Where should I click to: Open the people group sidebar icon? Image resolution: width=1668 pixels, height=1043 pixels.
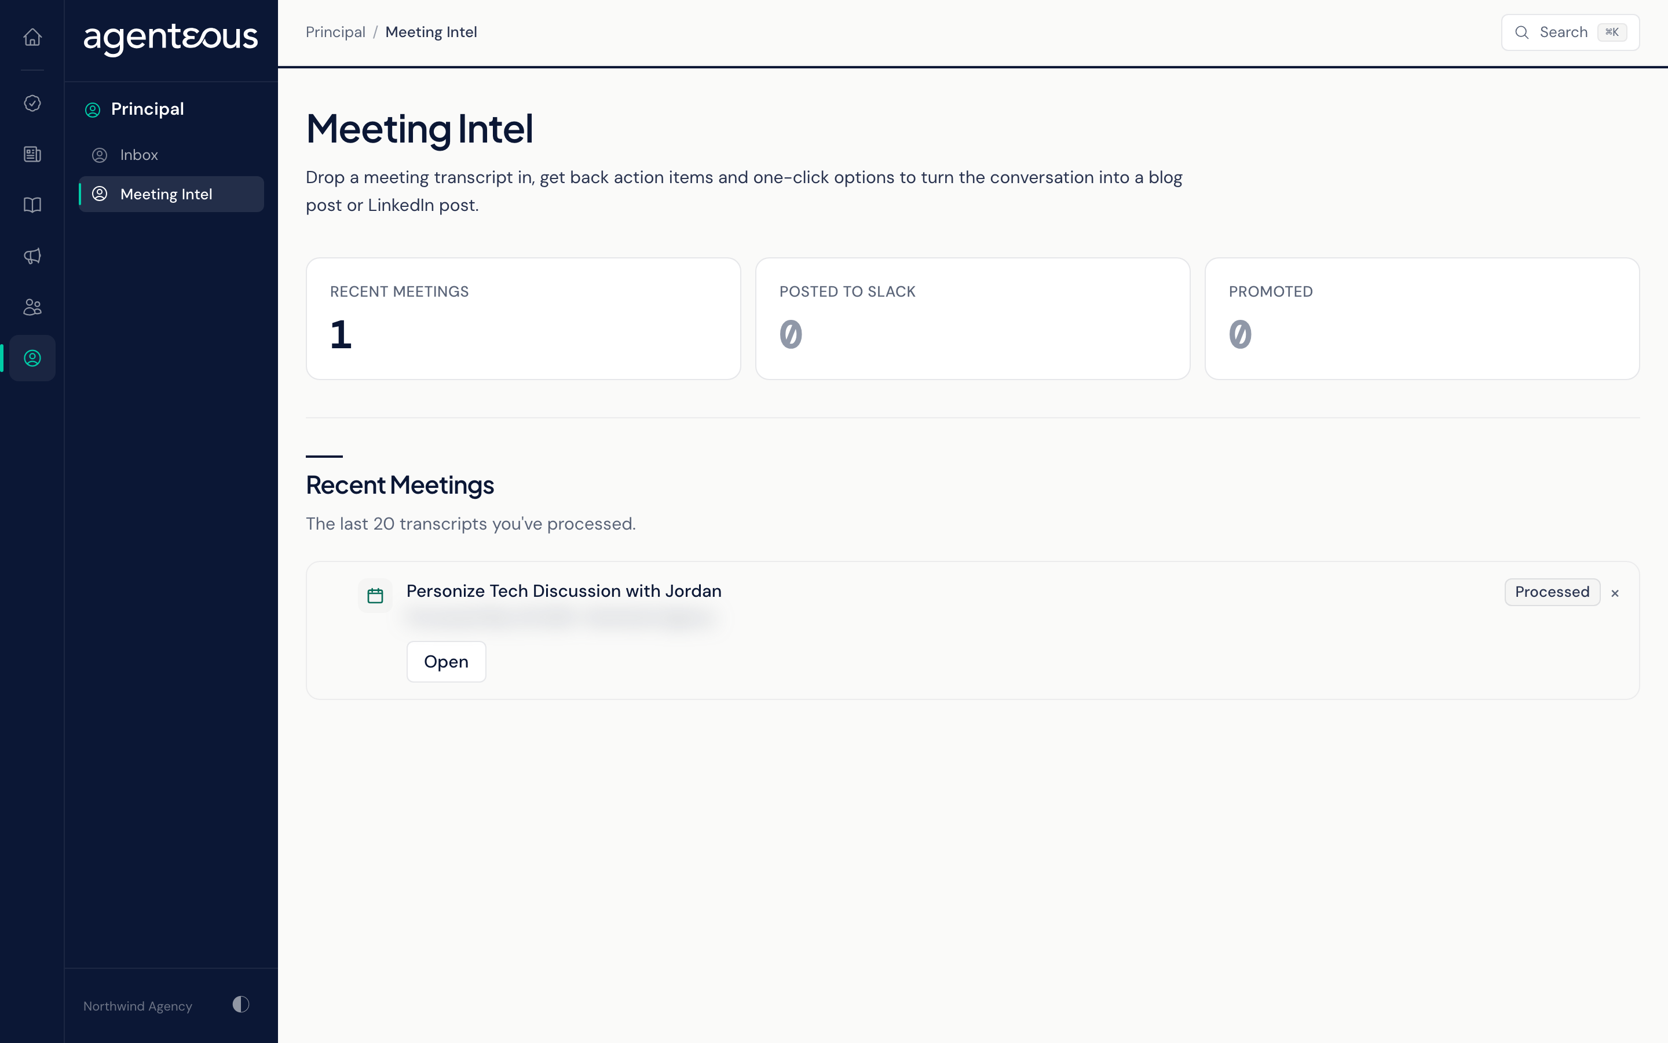click(32, 307)
